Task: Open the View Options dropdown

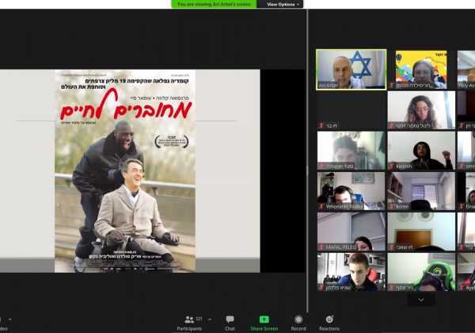Action: 283,4
